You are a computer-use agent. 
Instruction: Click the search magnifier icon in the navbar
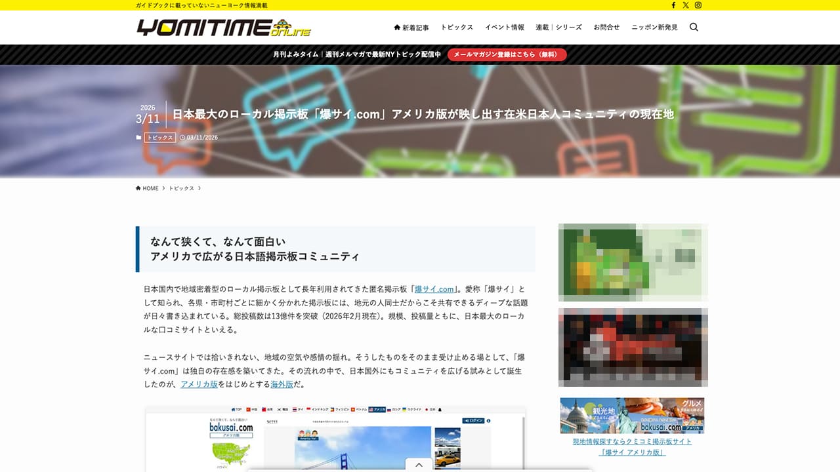tap(694, 27)
